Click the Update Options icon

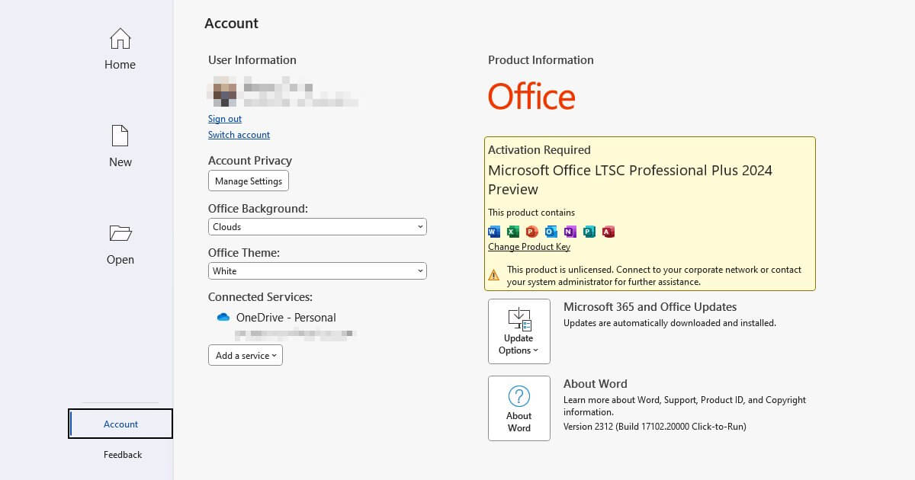518,319
